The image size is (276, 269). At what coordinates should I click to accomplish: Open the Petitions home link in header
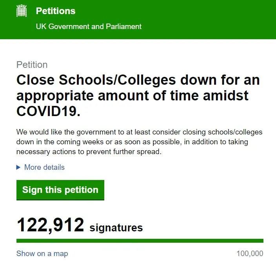point(56,11)
